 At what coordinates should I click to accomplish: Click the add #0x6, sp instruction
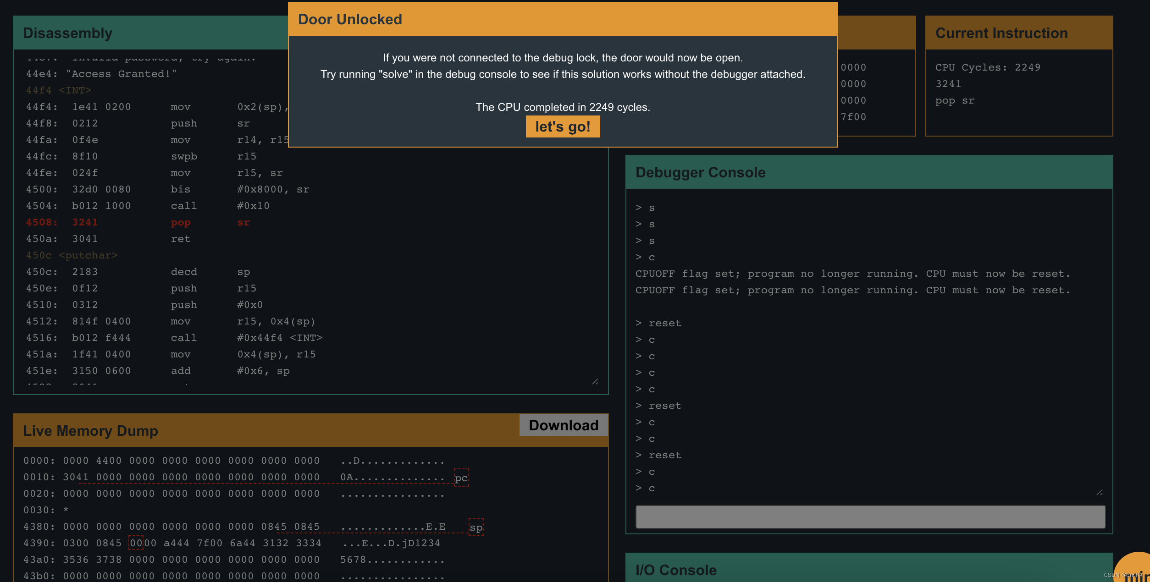(158, 371)
